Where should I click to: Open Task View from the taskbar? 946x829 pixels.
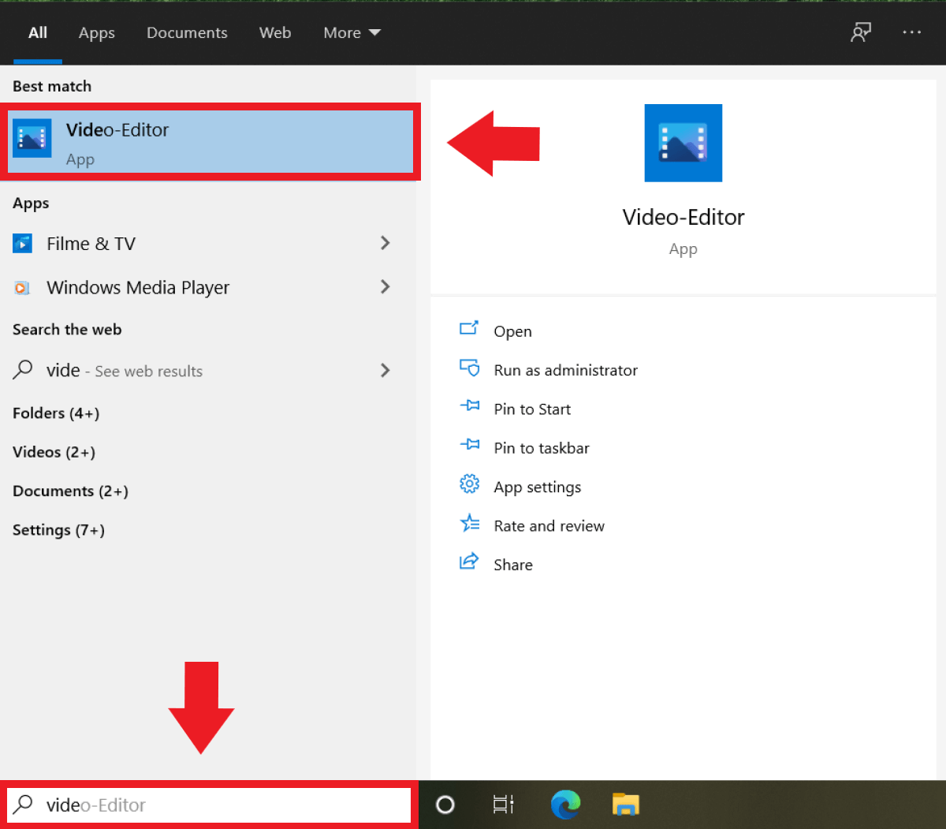[503, 805]
